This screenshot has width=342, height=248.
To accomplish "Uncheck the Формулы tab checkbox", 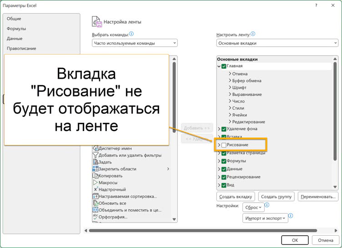I will point(224,161).
